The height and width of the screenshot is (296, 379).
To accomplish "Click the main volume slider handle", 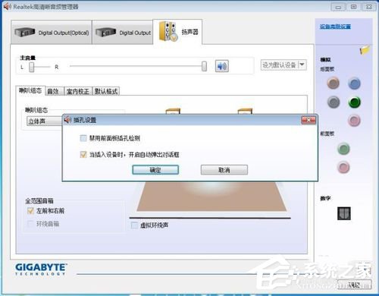I will click(204, 66).
